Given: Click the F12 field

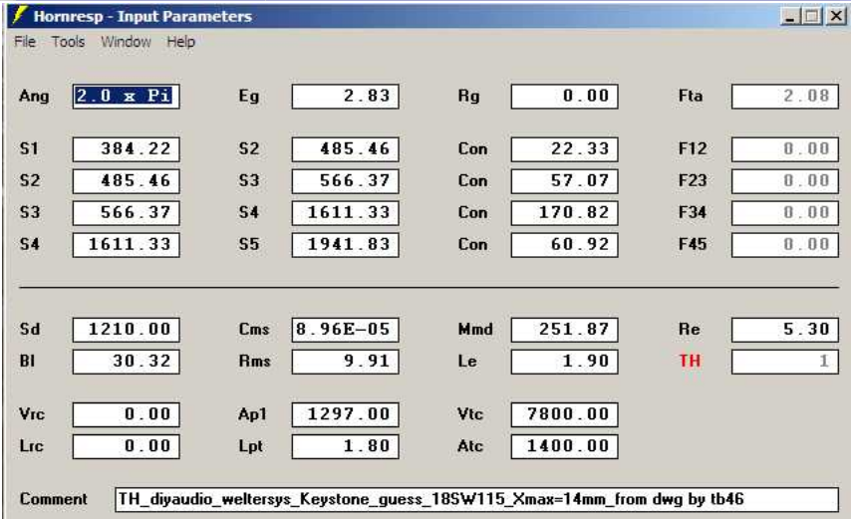Looking at the screenshot, I should 785,149.
